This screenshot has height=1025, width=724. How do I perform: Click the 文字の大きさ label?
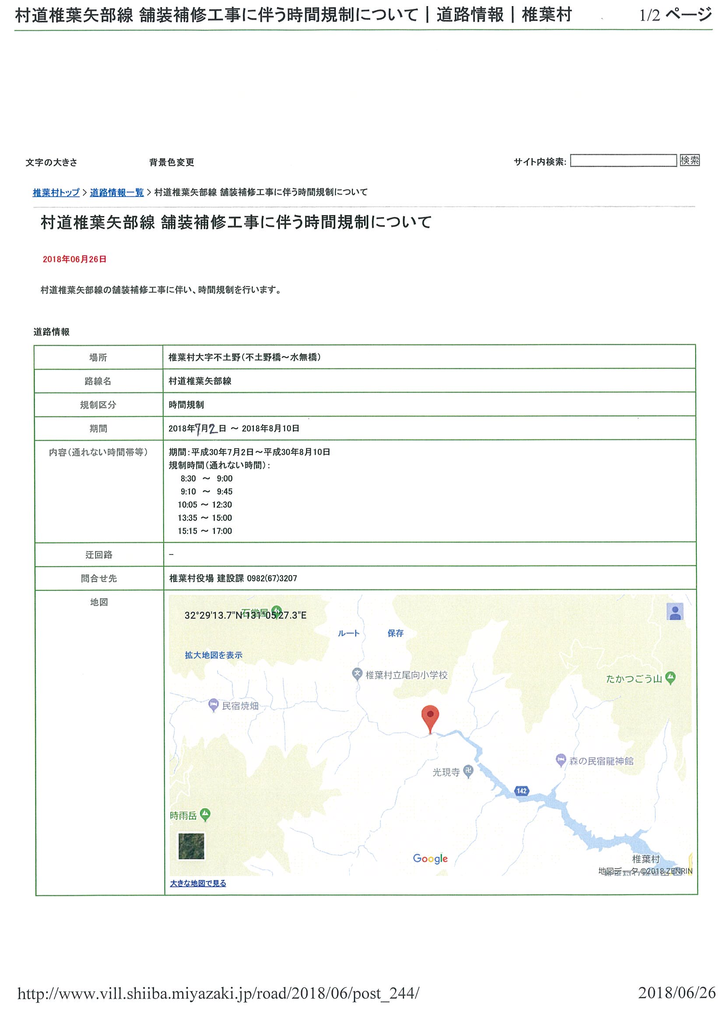[x=51, y=163]
